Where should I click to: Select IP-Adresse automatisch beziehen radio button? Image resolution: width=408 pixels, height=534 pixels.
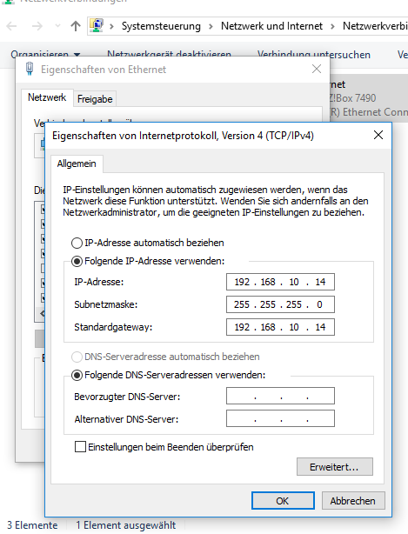click(77, 244)
